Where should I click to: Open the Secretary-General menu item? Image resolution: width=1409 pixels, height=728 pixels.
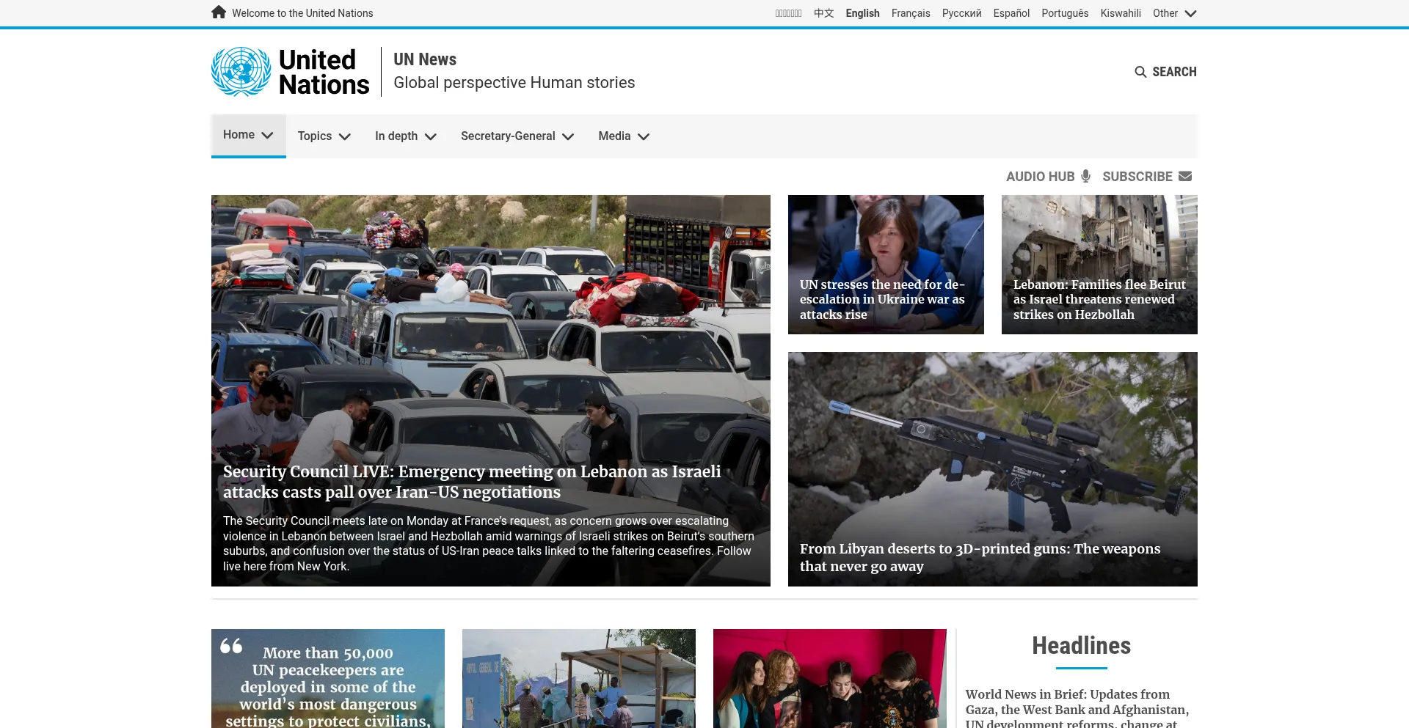coord(508,136)
